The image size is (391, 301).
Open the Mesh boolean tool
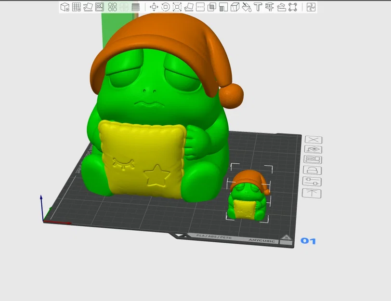pos(212,7)
